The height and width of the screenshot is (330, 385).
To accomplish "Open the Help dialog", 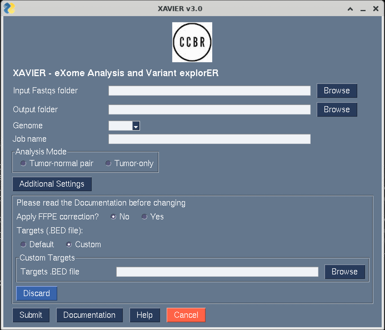I will (145, 315).
